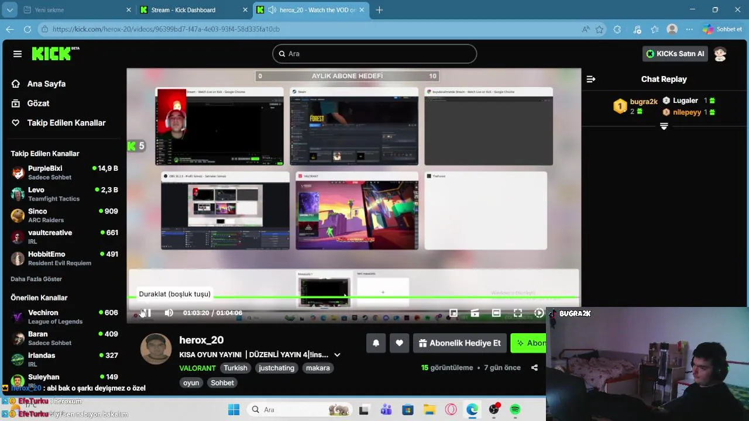
Task: Reload the current page
Action: pyautogui.click(x=27, y=29)
